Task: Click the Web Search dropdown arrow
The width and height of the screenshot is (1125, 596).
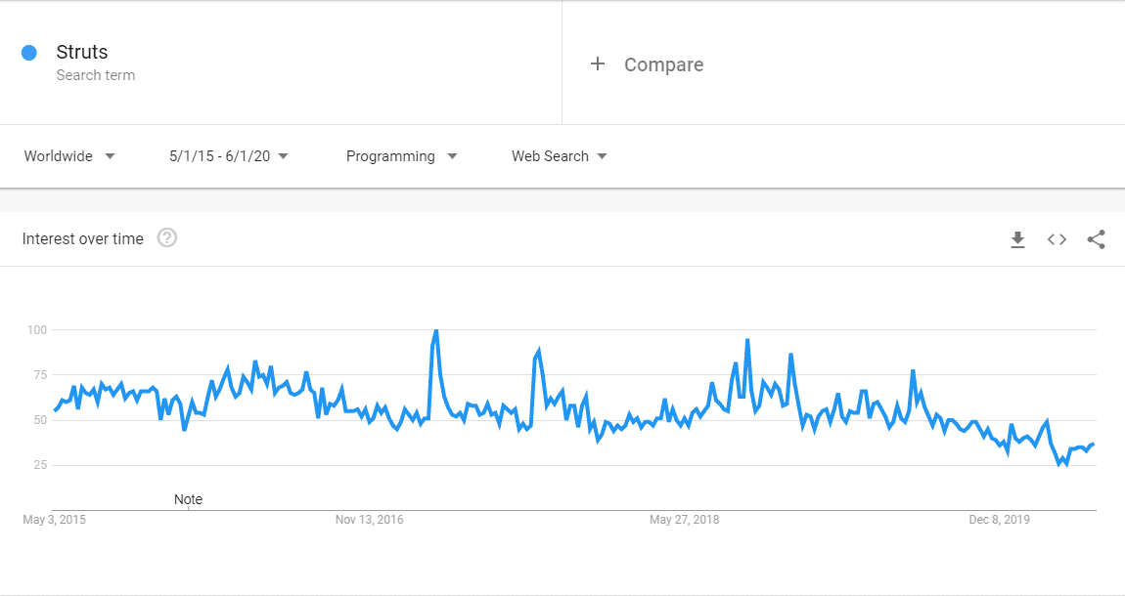Action: (x=603, y=156)
